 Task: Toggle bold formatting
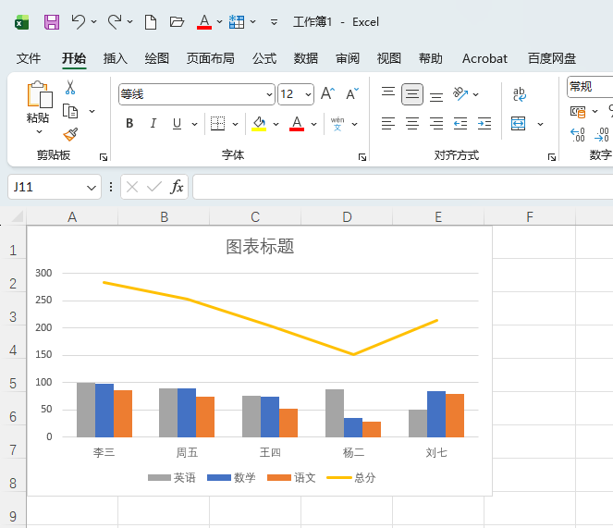[129, 124]
